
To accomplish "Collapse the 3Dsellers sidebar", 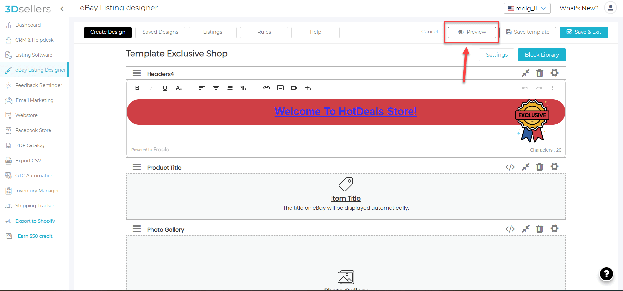I will [x=62, y=9].
